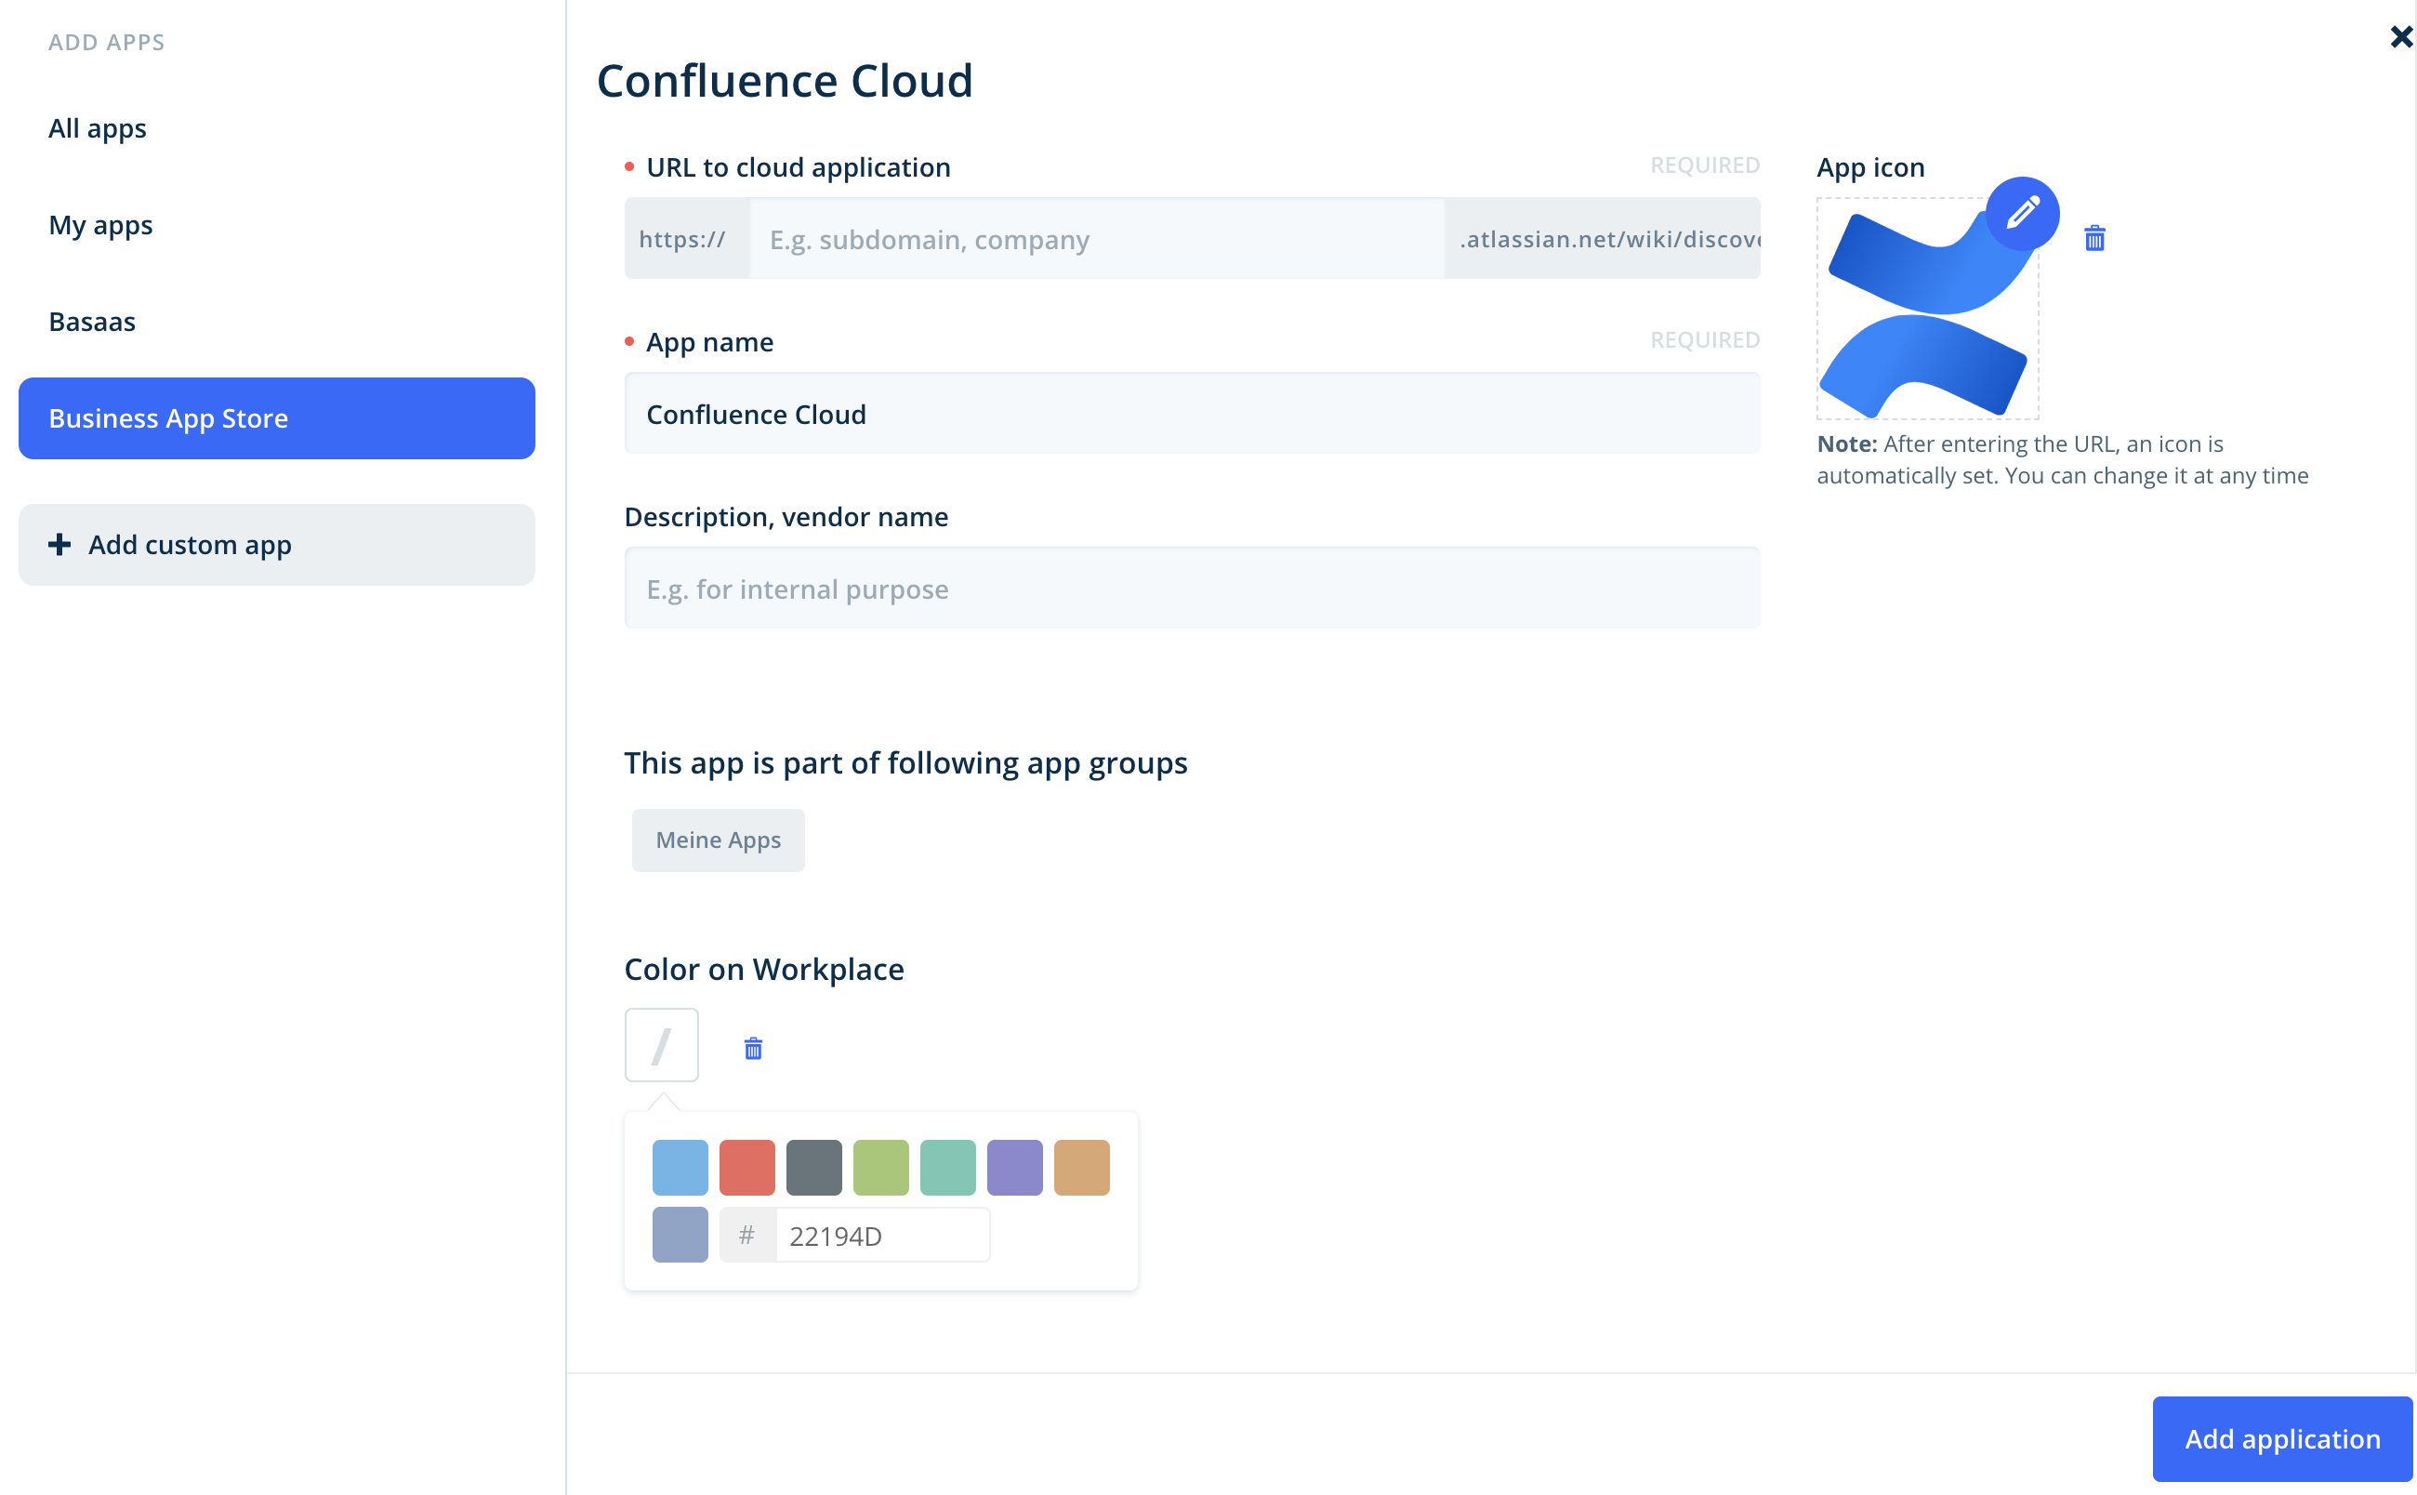Pick the red color swatch

[747, 1168]
